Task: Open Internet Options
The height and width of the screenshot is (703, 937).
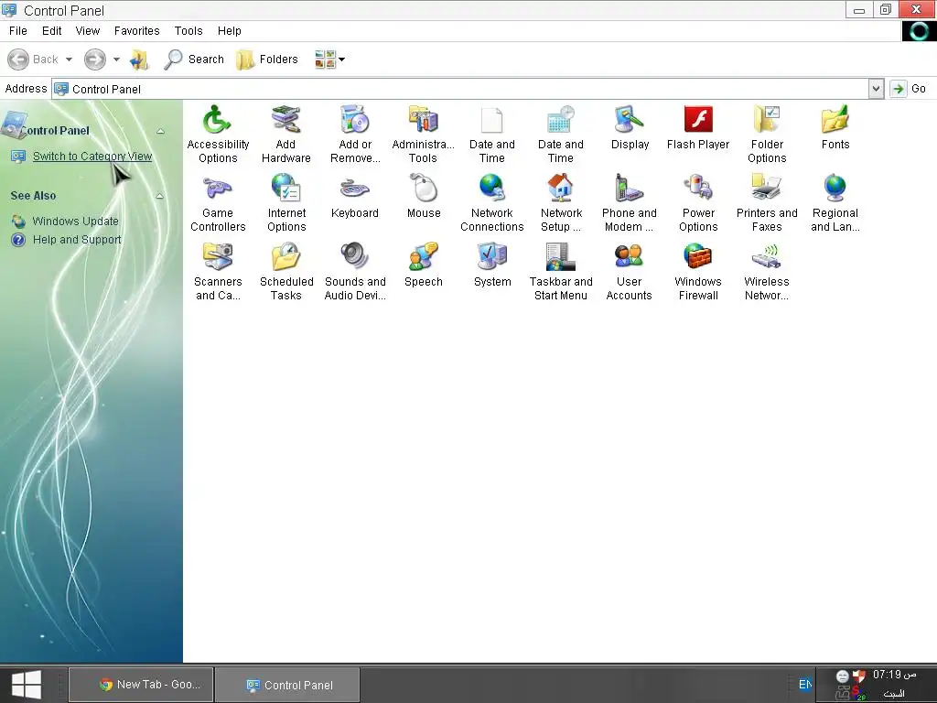Action: [286, 202]
